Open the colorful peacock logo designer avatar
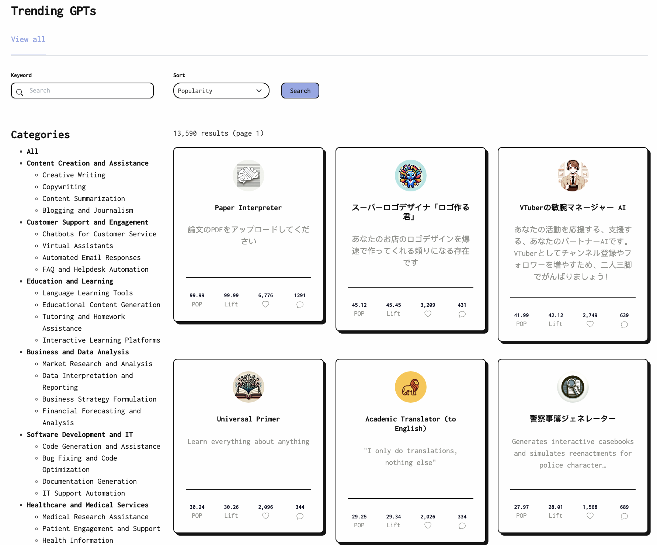 [410, 176]
